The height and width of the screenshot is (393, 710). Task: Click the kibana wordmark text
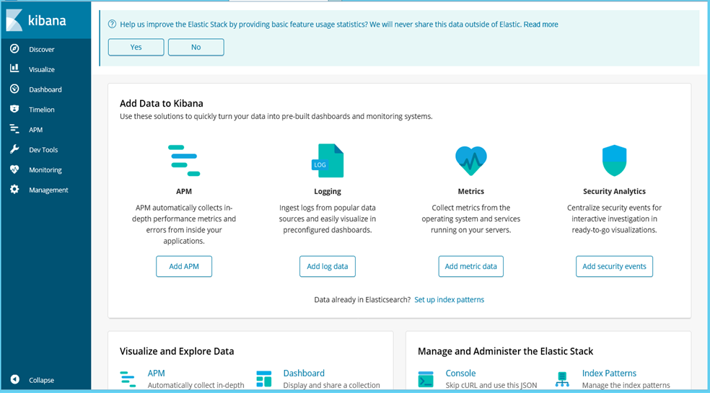(47, 20)
